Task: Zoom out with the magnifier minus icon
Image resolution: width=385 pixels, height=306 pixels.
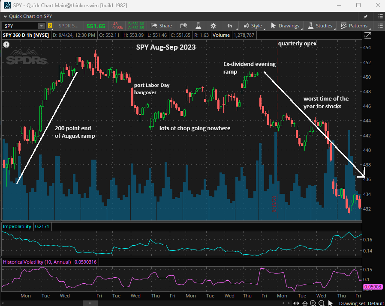Action: (x=322, y=303)
